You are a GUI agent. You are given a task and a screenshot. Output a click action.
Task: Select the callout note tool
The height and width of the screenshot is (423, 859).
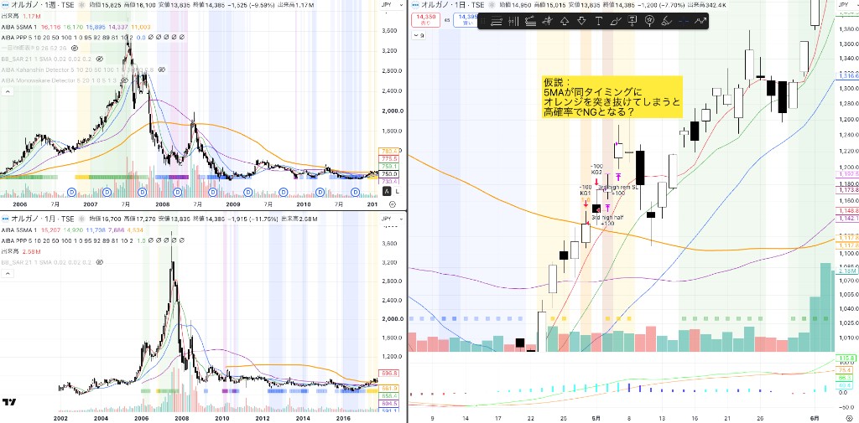[x=633, y=21]
